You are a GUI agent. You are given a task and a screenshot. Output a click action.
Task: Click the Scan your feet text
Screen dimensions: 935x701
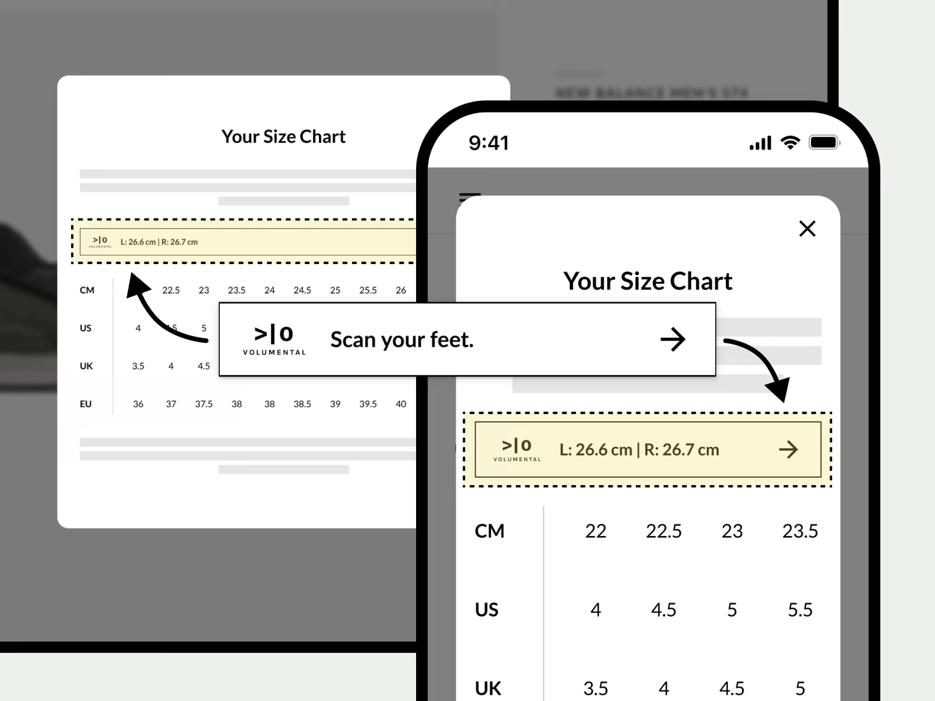click(402, 340)
